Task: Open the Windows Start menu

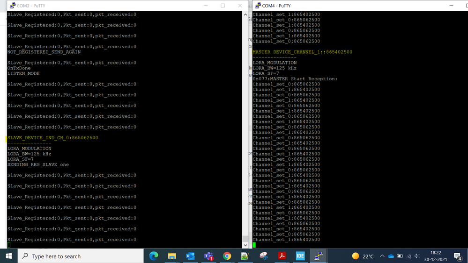Action: (8, 256)
